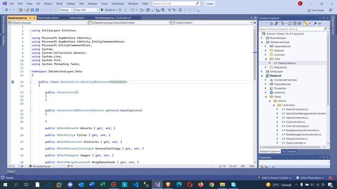Collapse the namespace DataAccessLayer.Data code block
337x189 pixels.
[31, 71]
